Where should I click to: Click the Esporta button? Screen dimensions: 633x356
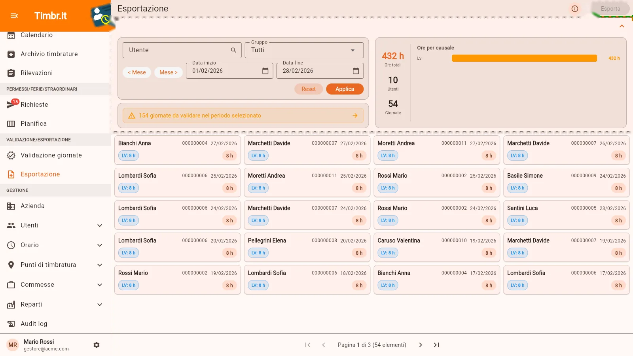click(x=610, y=9)
